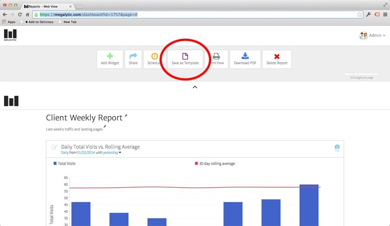Click the red extension icon in toolbar
The width and height of the screenshot is (390, 226).
[377, 14]
